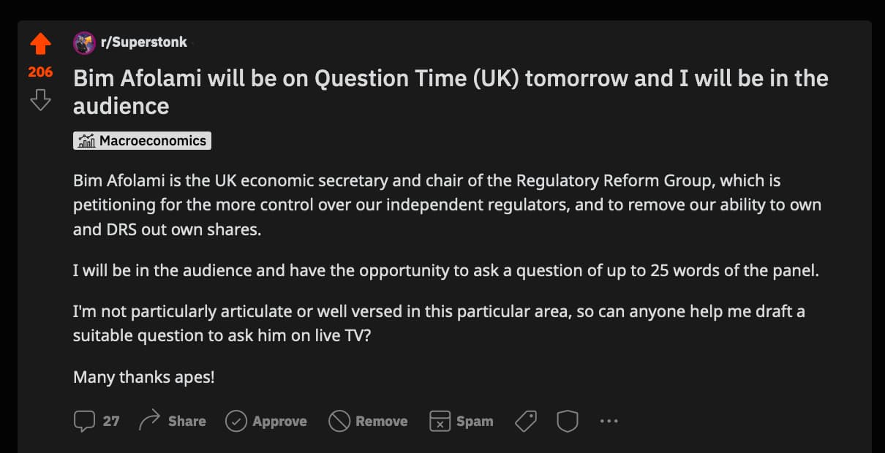Viewport: 885px width, 453px height.
Task: Click the Spam box icon
Action: click(440, 421)
